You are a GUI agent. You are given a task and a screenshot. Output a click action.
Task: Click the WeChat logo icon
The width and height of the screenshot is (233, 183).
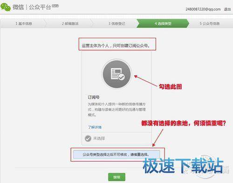click(6, 7)
